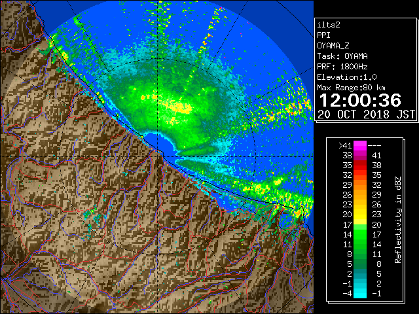Click the orange '29' legend color band

click(x=360, y=184)
